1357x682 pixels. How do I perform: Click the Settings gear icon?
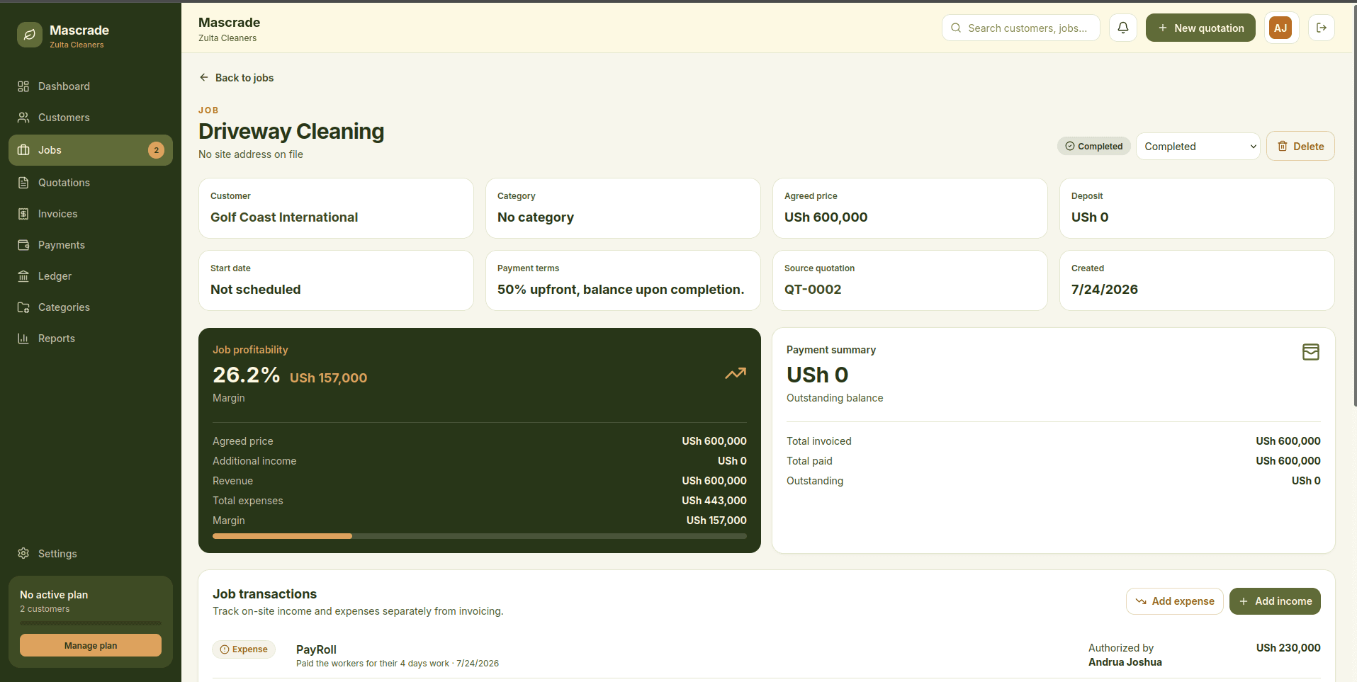tap(23, 553)
